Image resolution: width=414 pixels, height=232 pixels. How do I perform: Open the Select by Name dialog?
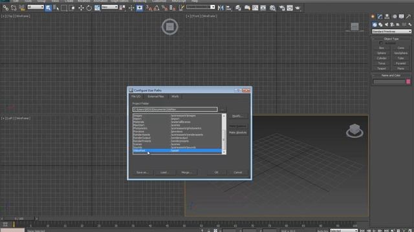(56, 8)
